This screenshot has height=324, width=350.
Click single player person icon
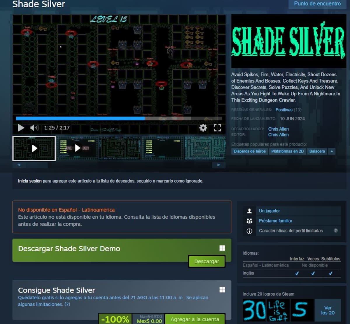click(249, 211)
